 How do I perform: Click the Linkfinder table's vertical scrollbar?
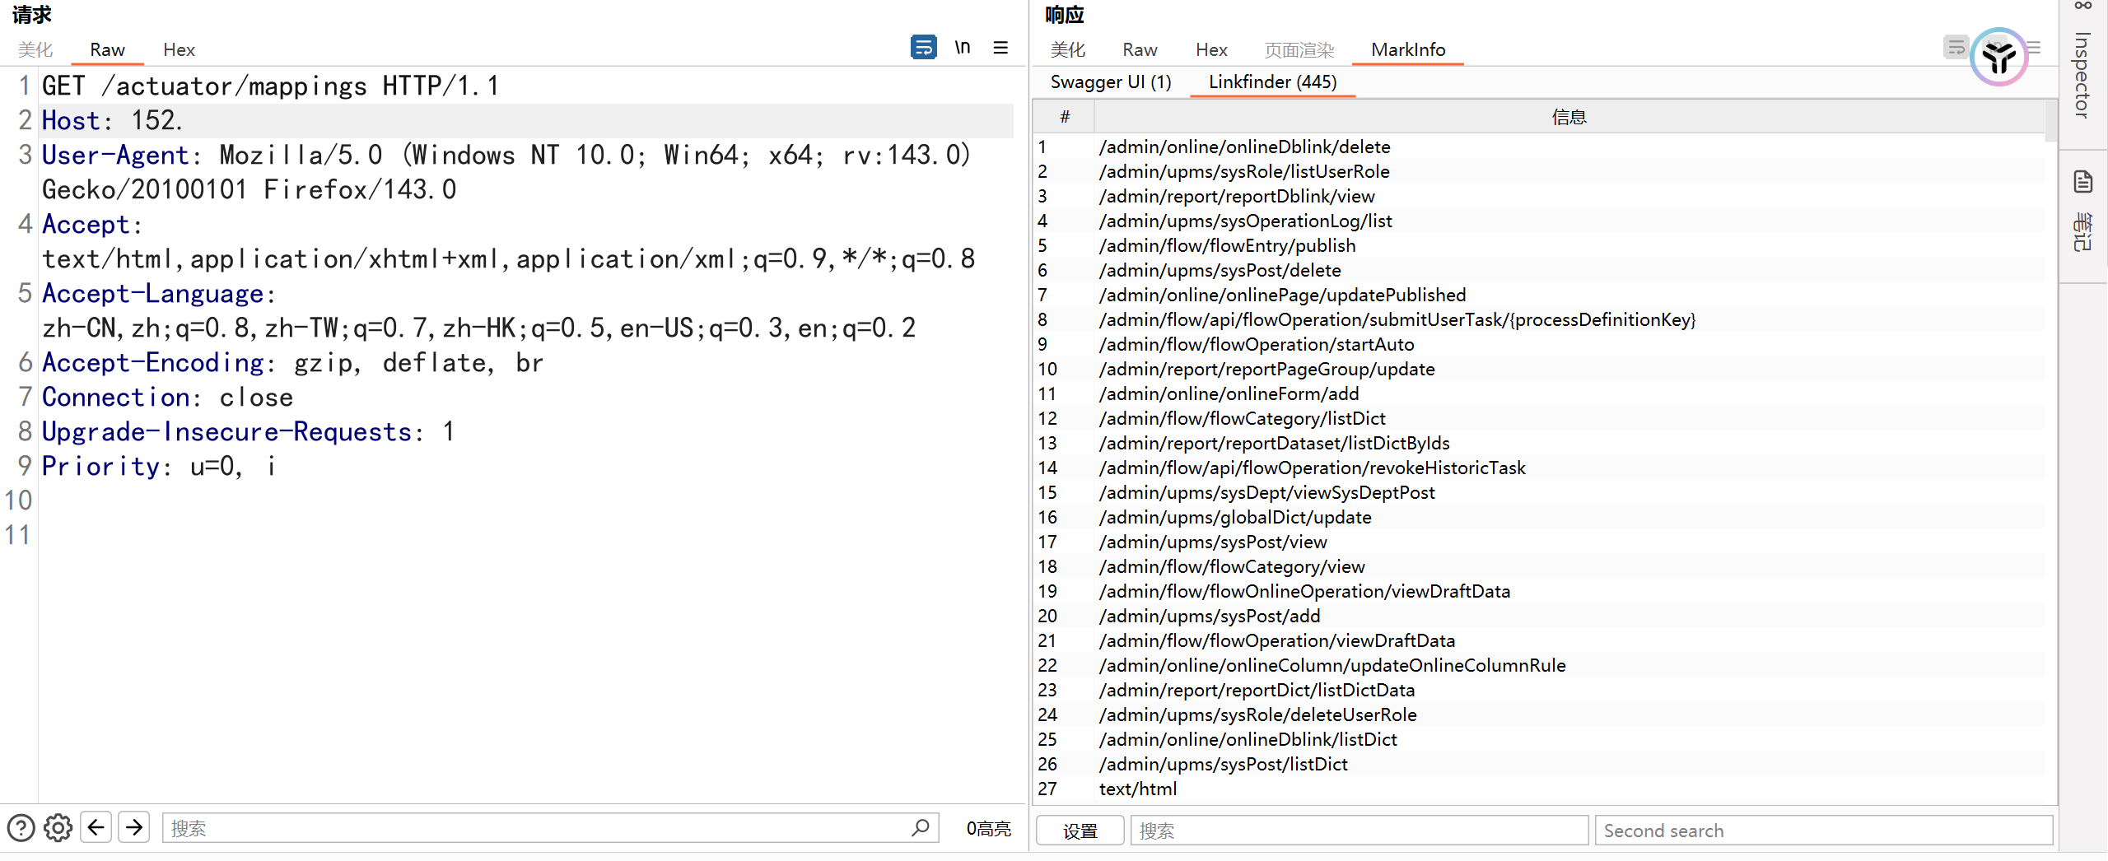point(2050,123)
